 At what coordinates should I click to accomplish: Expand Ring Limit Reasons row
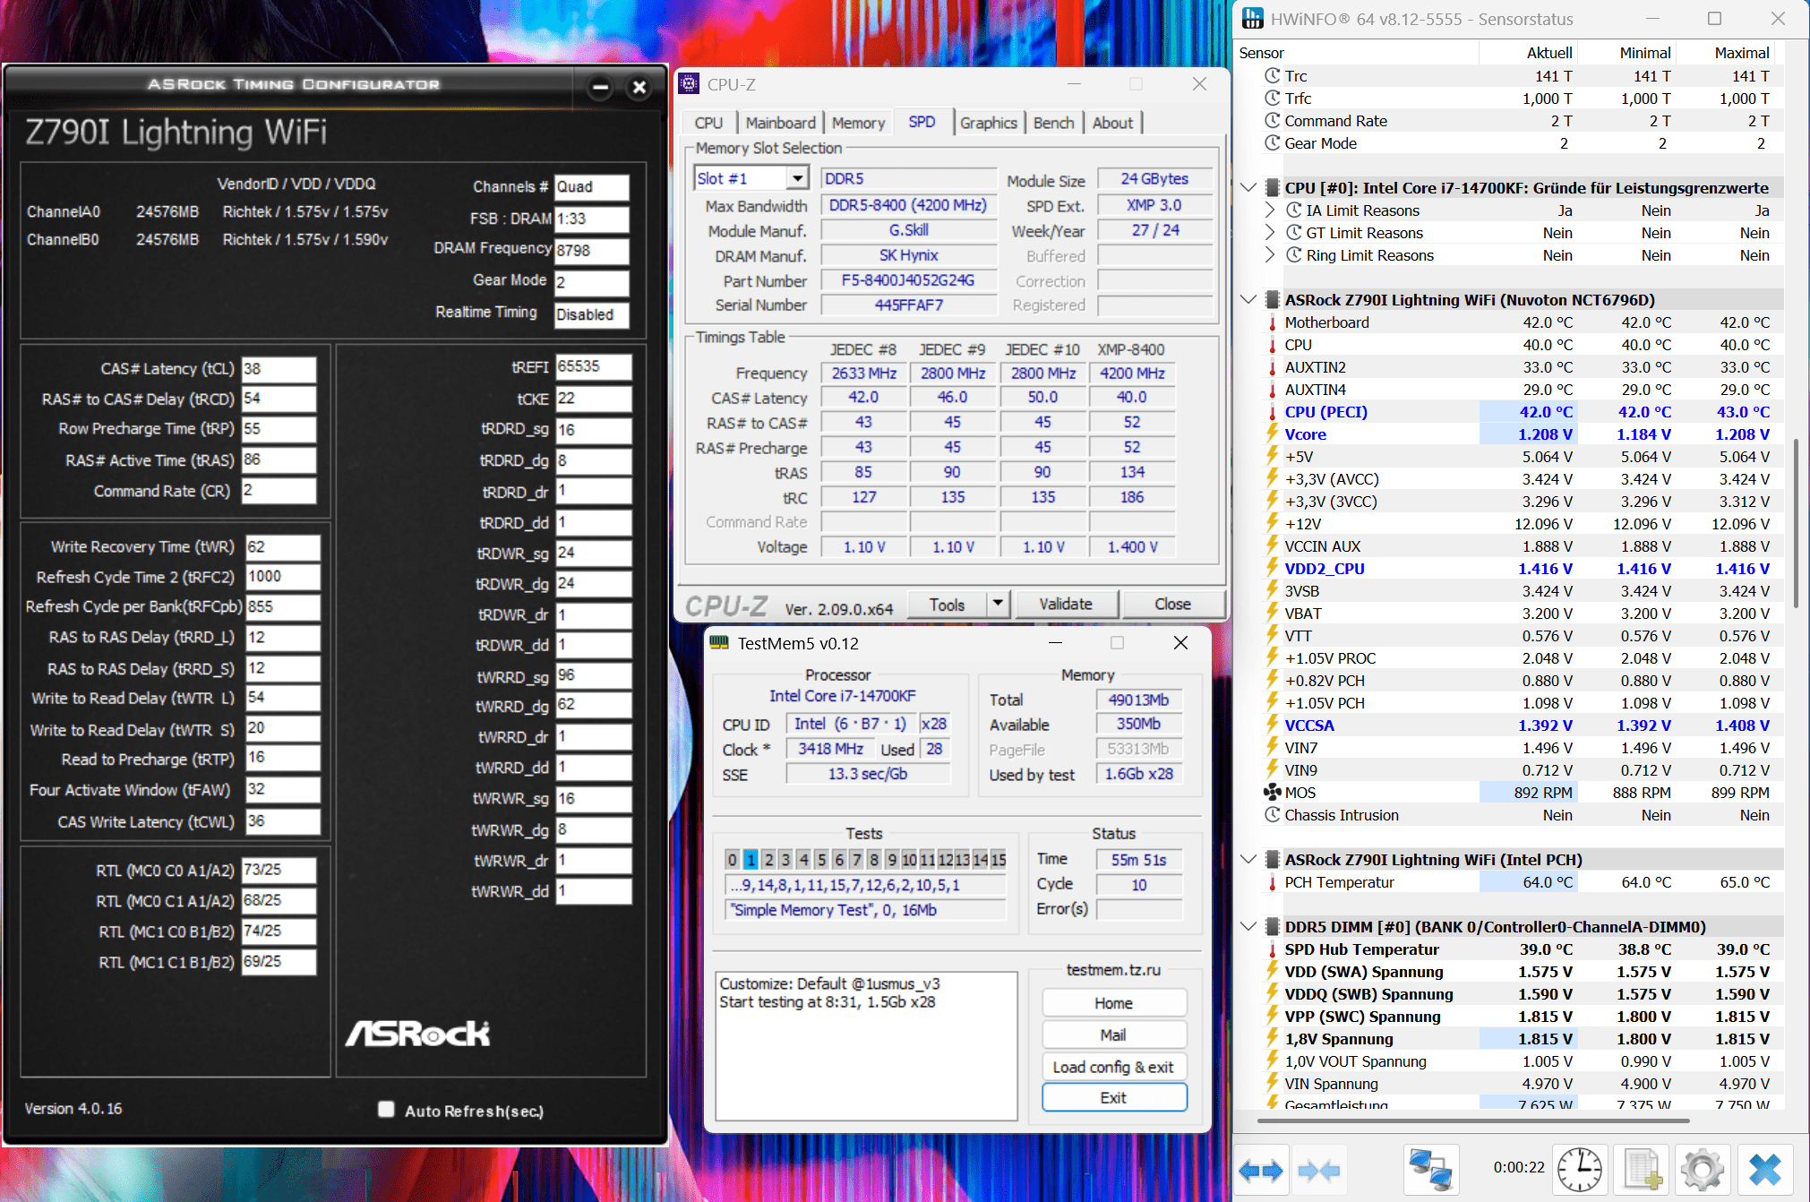coord(1270,255)
